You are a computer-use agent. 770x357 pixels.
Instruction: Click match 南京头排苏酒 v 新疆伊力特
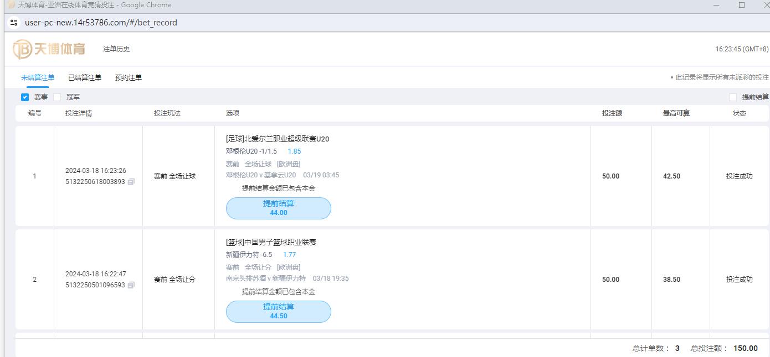click(x=266, y=279)
